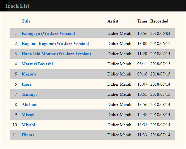This screenshot has height=149, width=186.
Task: Click the Time column header
Action: [x=142, y=21]
